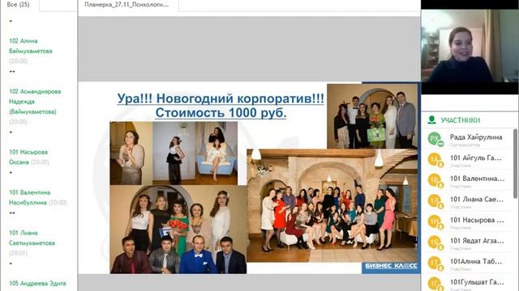Click chat sender 102 Алина Баймухаметова
Viewport: 519px width, 291px height.
pos(31,46)
